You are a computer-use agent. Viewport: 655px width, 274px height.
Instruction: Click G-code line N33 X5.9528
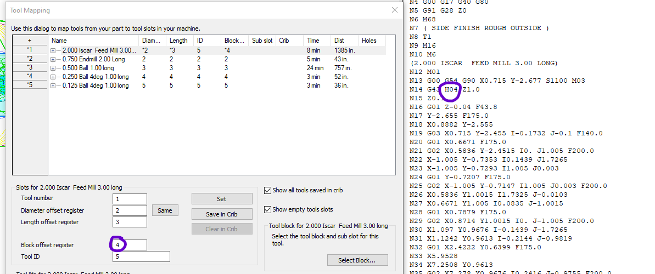tap(434, 255)
